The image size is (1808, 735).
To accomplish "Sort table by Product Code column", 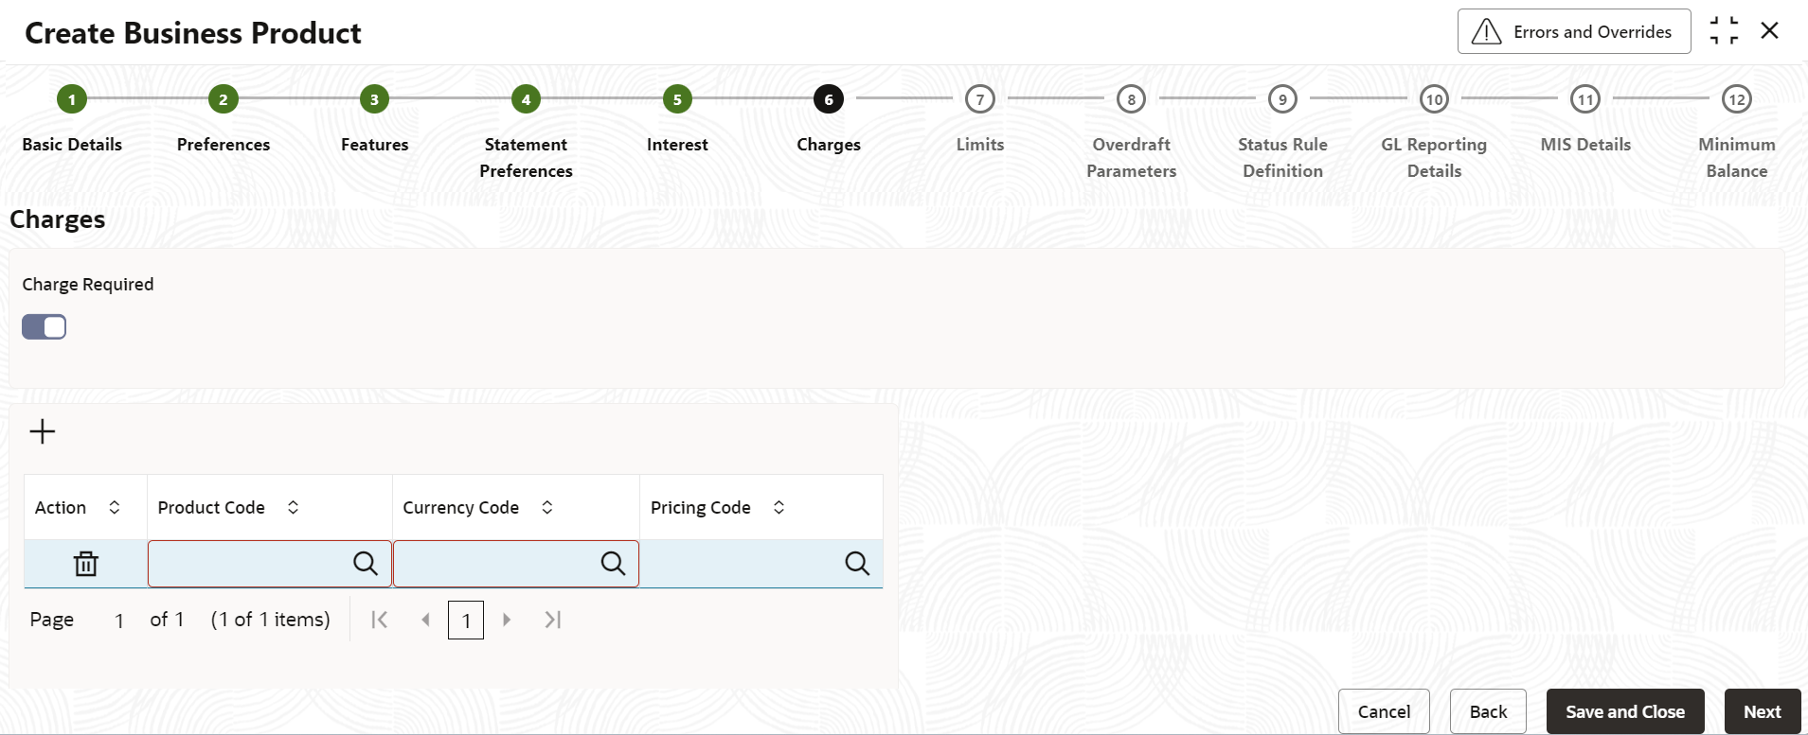I will (294, 508).
